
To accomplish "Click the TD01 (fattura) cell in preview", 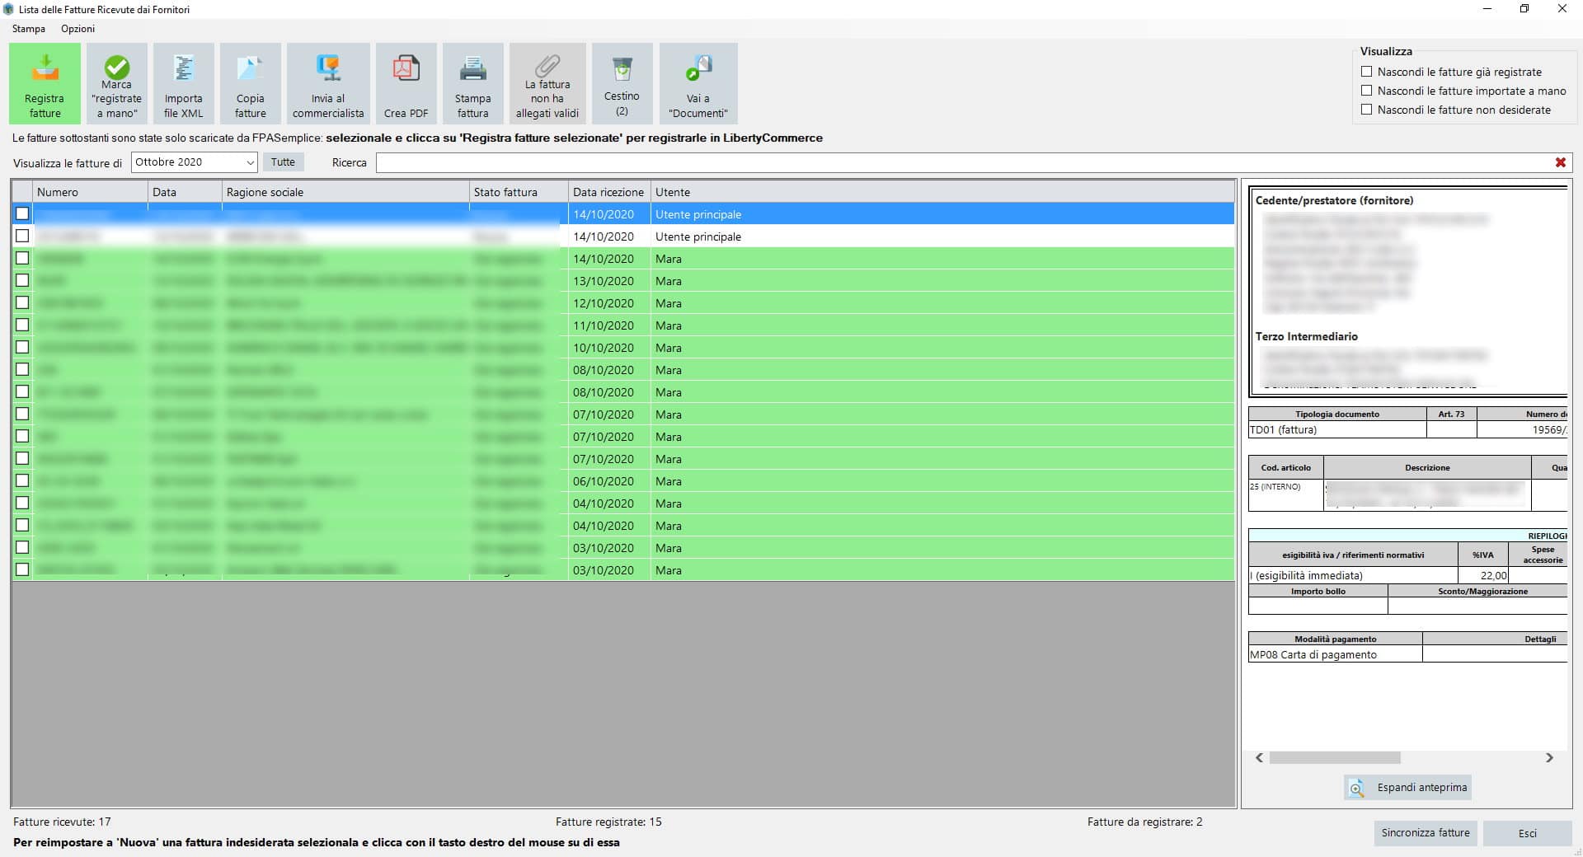I will click(1337, 429).
